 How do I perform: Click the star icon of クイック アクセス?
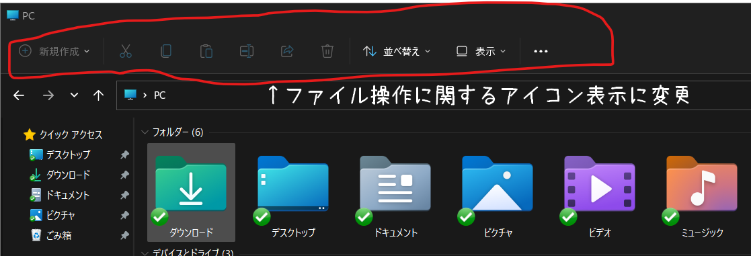pyautogui.click(x=30, y=135)
